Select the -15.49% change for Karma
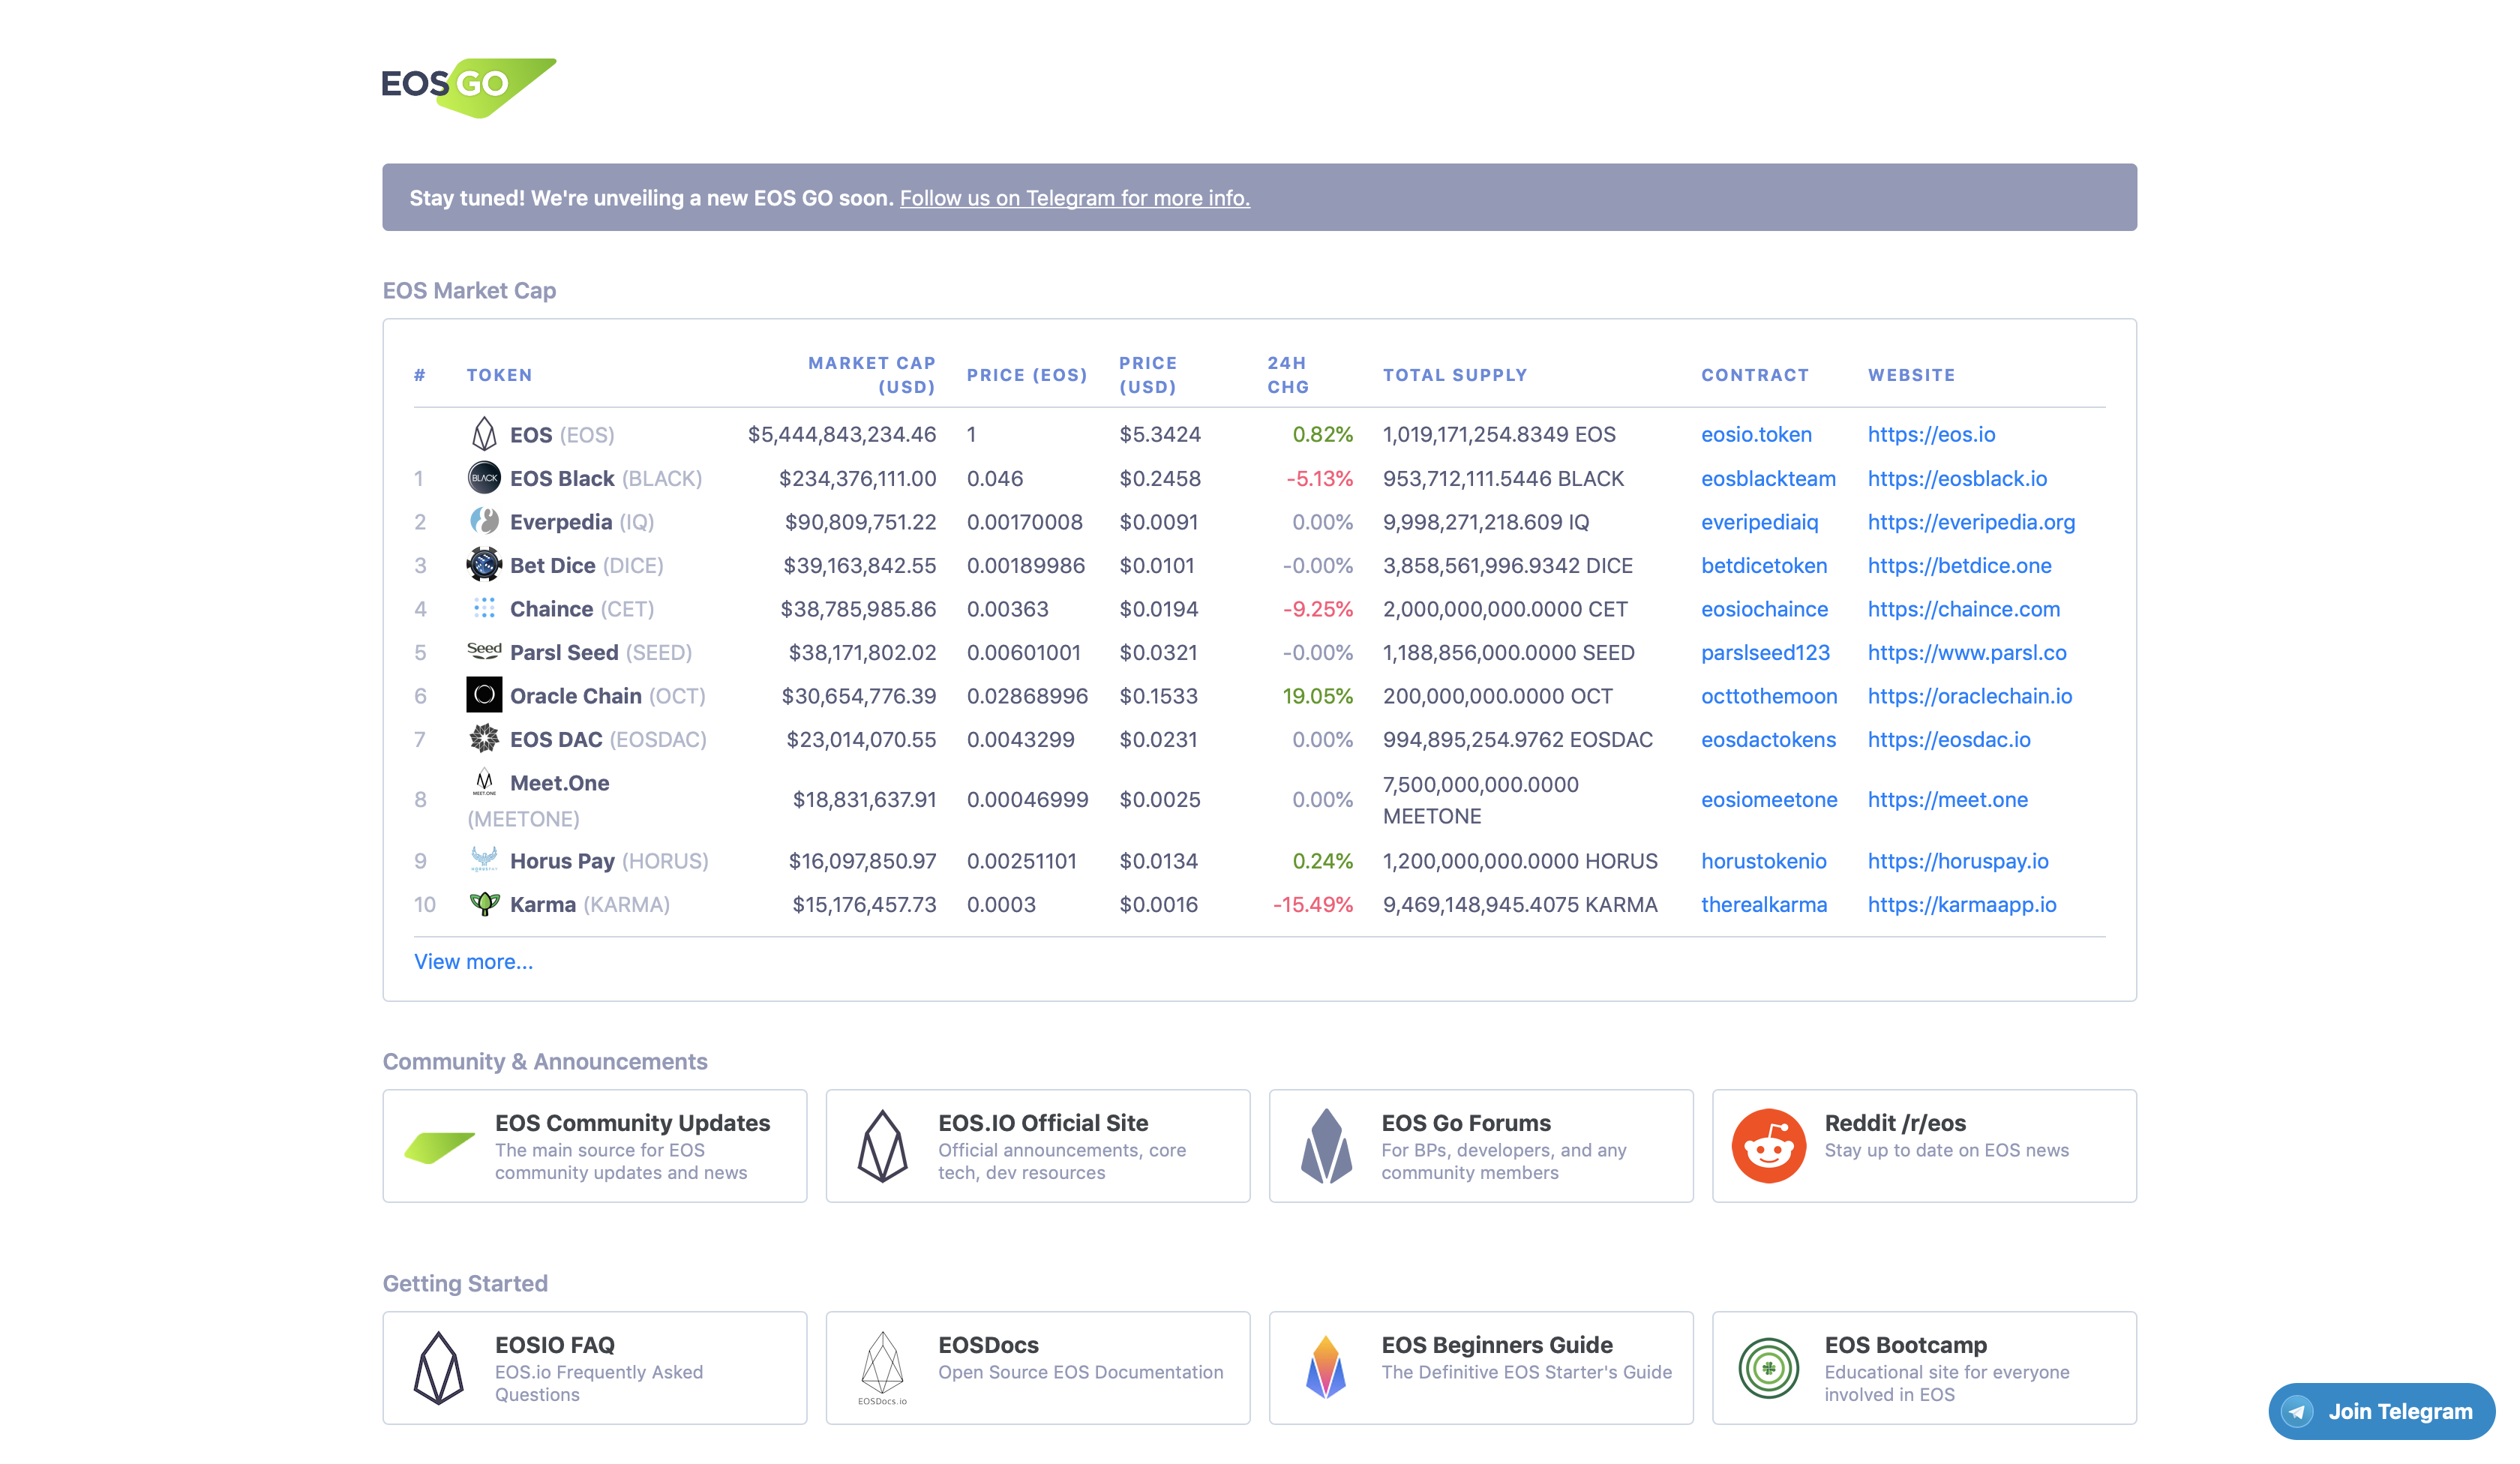 1313,904
